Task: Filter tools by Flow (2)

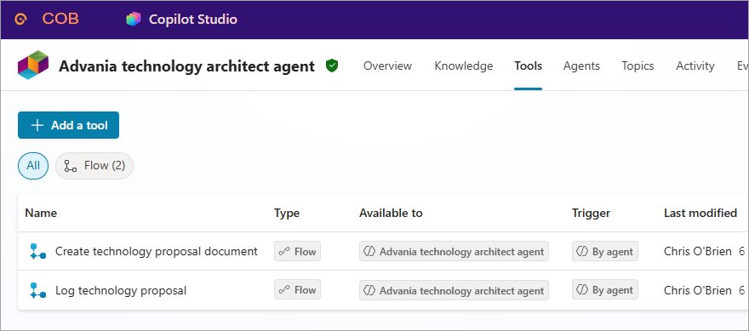Action: point(94,166)
